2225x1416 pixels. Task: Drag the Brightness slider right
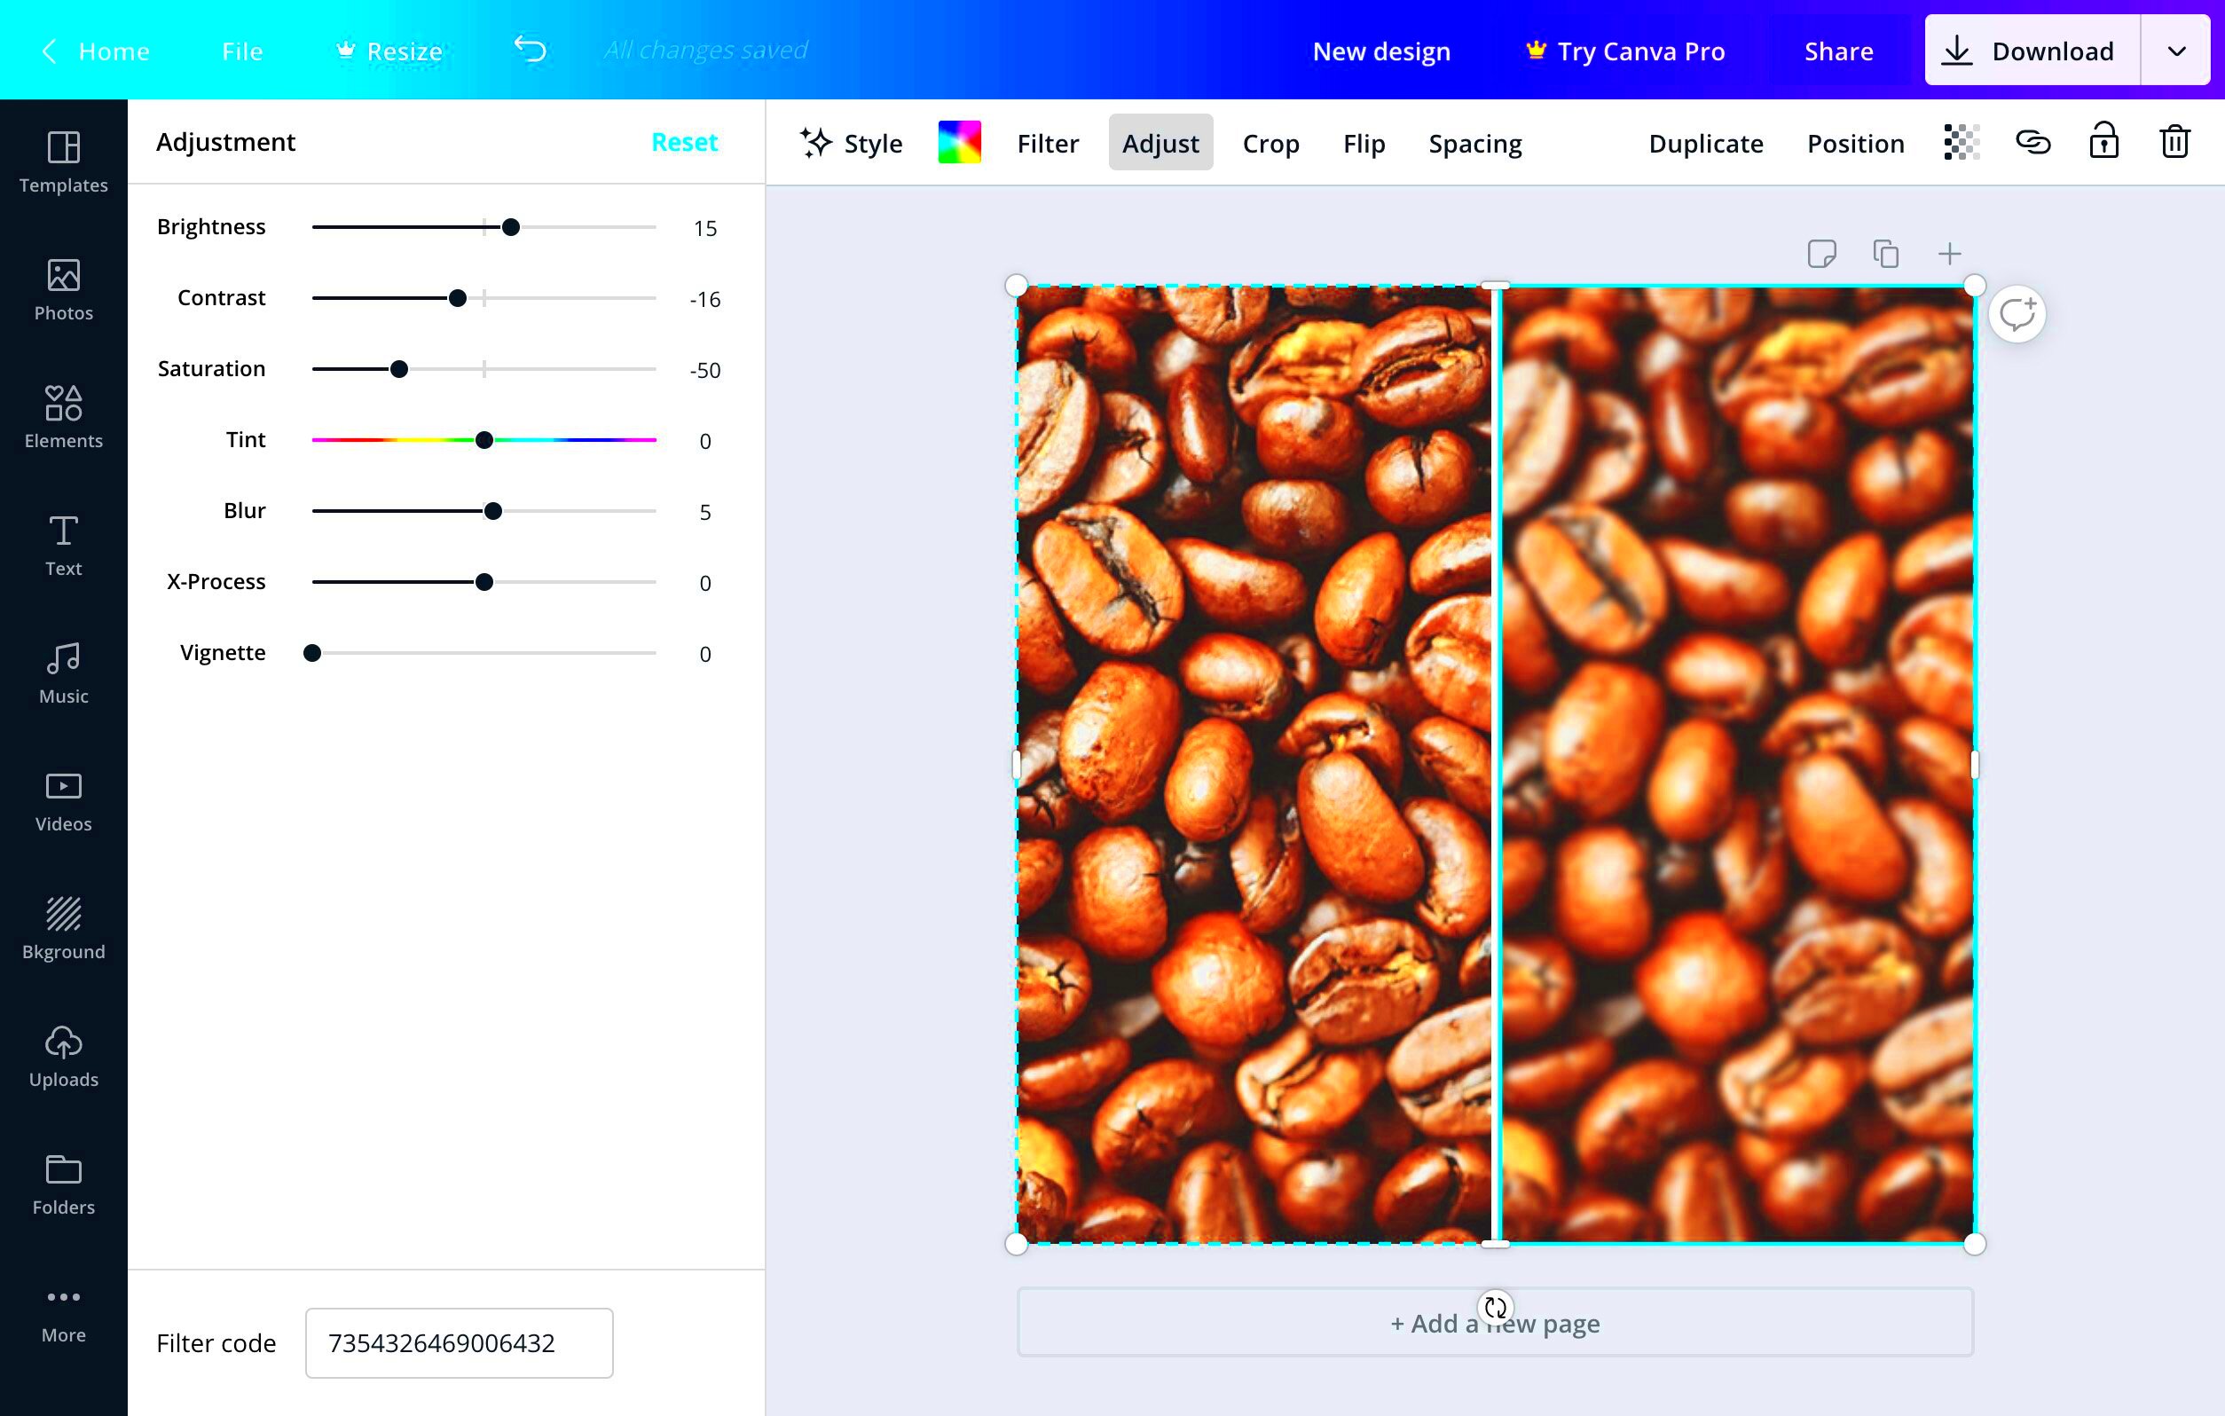[x=511, y=227]
